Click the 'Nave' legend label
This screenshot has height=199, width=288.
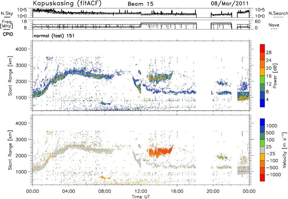click(x=274, y=25)
